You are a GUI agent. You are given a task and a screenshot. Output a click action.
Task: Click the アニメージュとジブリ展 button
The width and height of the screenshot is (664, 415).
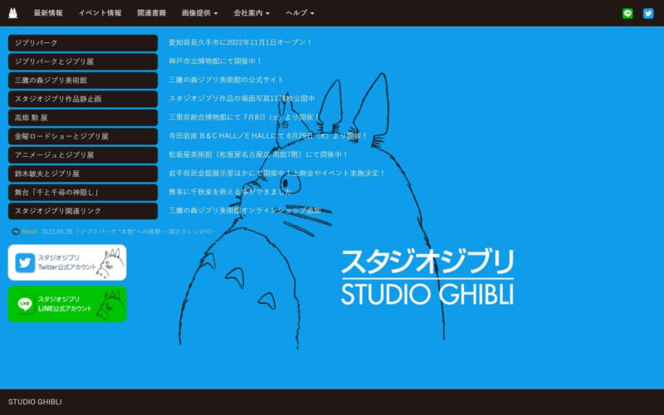coord(83,154)
